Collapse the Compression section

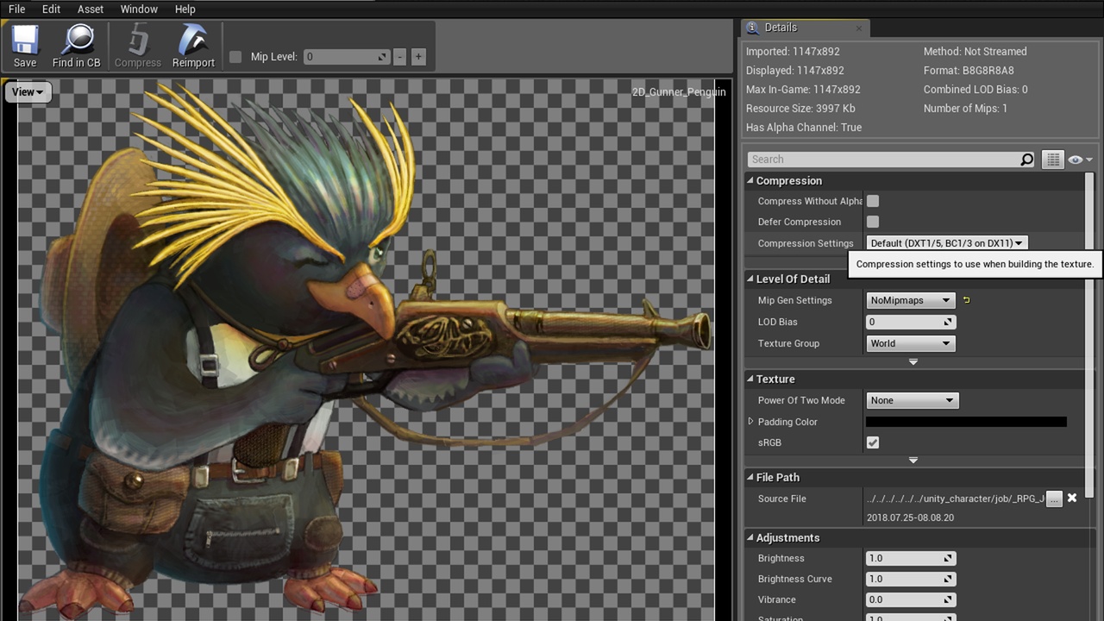click(x=750, y=181)
